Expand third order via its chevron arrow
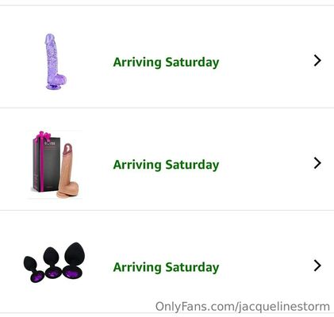The height and width of the screenshot is (317, 334). pyautogui.click(x=317, y=265)
